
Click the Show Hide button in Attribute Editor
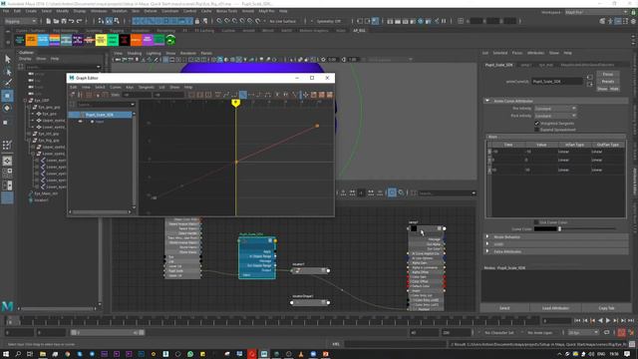[x=608, y=89]
